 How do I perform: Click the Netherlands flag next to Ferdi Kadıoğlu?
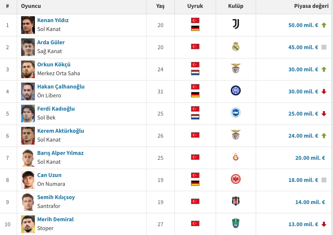pos(195,117)
